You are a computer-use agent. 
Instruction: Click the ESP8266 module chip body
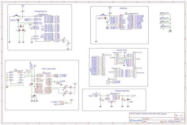[x=126, y=22]
